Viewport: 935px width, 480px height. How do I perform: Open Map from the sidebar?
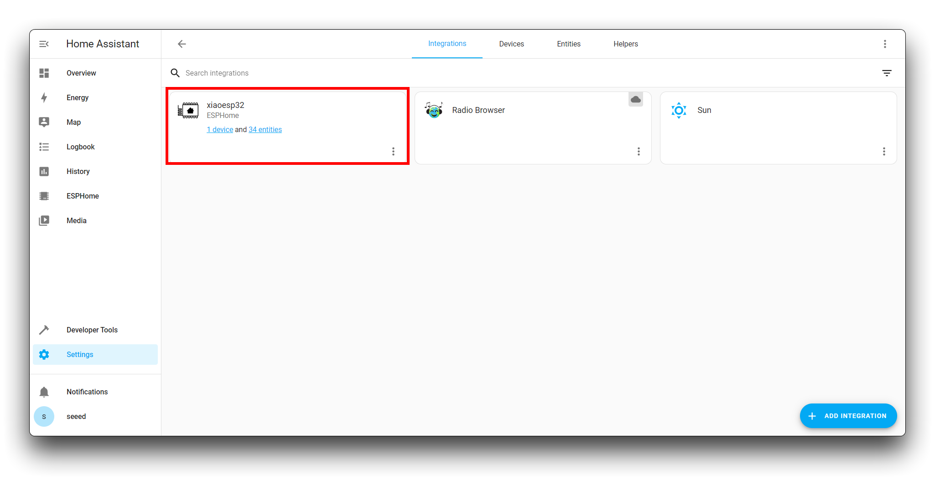point(95,122)
